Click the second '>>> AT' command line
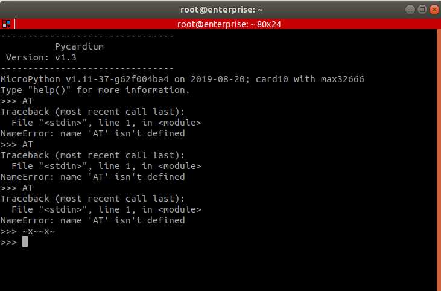 [17, 144]
